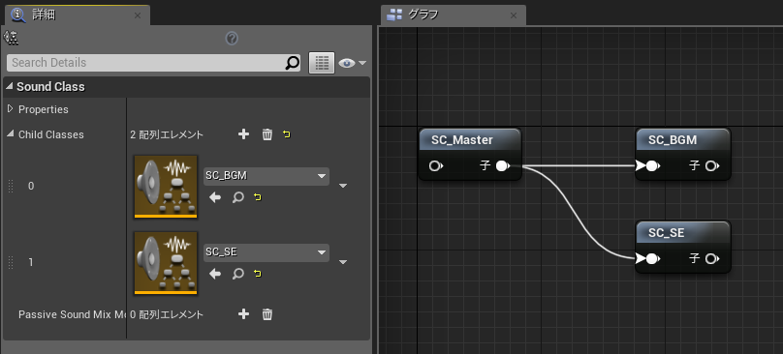Click the Passive Sound Mix label
This screenshot has width=783, height=354.
[x=72, y=314]
